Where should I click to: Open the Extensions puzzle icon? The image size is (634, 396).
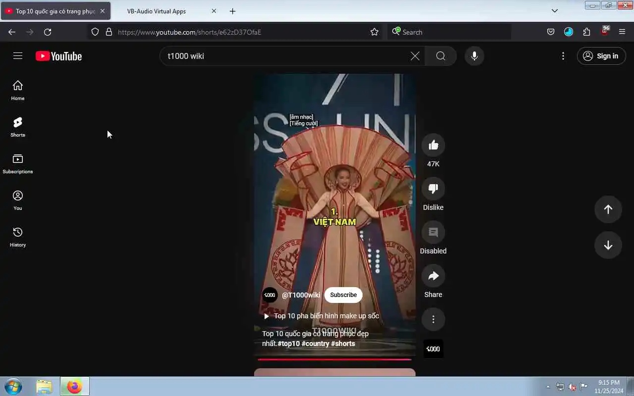click(586, 32)
